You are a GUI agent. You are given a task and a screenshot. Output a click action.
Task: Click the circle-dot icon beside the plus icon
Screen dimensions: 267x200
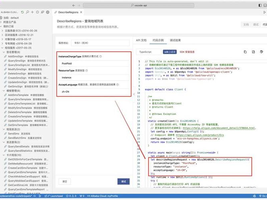[37, 12]
